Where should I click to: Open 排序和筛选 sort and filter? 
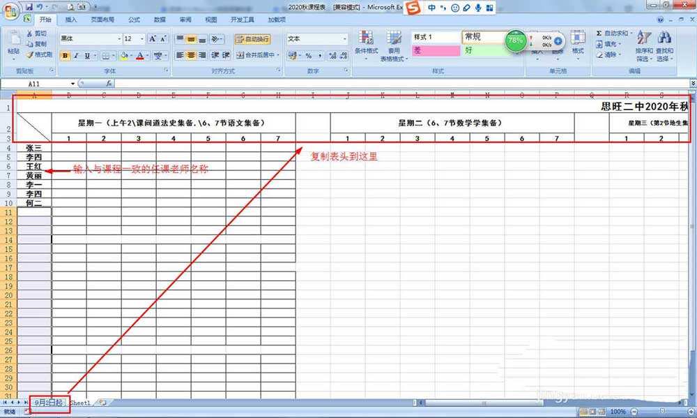click(x=644, y=45)
